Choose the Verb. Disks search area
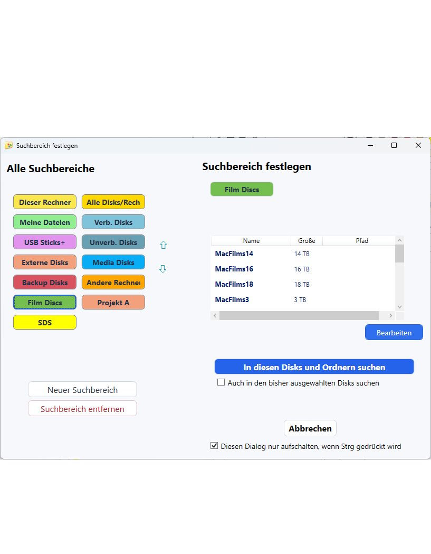This screenshot has width=431, height=554. pos(113,222)
